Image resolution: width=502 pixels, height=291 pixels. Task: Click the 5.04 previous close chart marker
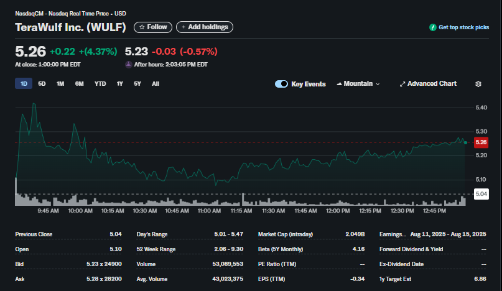coord(481,194)
